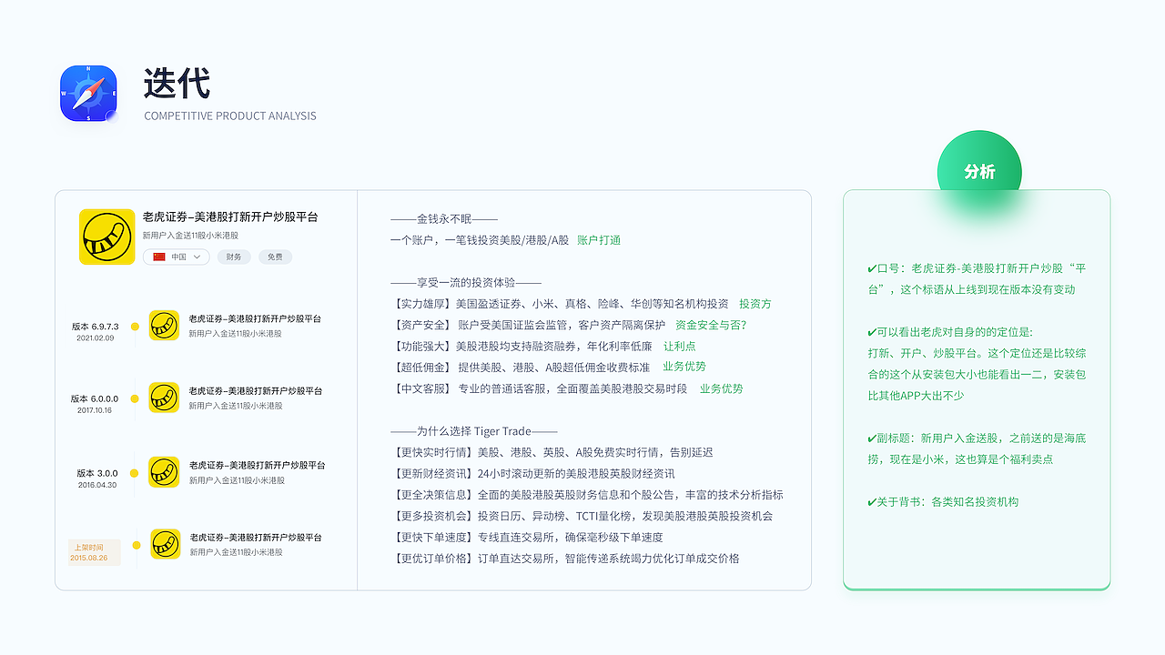Open the 账户打通 link
This screenshot has height=655, width=1165.
599,242
